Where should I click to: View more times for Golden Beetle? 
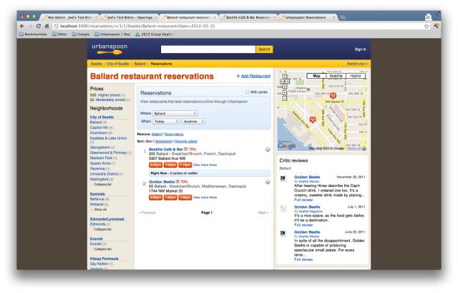click(205, 198)
